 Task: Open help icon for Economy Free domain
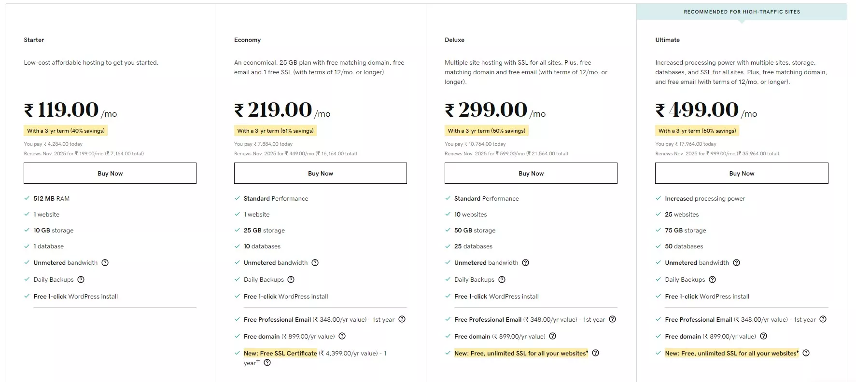click(342, 336)
